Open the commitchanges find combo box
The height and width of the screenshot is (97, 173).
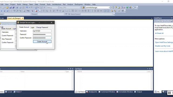point(109,8)
